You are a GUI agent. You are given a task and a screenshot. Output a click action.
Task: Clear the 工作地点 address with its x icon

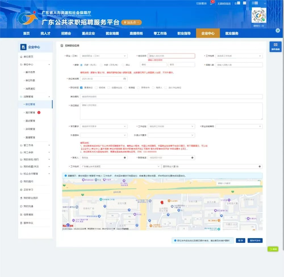(x=259, y=166)
